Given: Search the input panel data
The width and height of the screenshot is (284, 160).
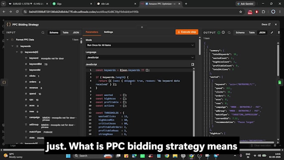Looking at the screenshot, I should point(43,33).
